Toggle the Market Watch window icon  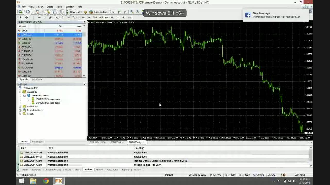[x=37, y=12]
